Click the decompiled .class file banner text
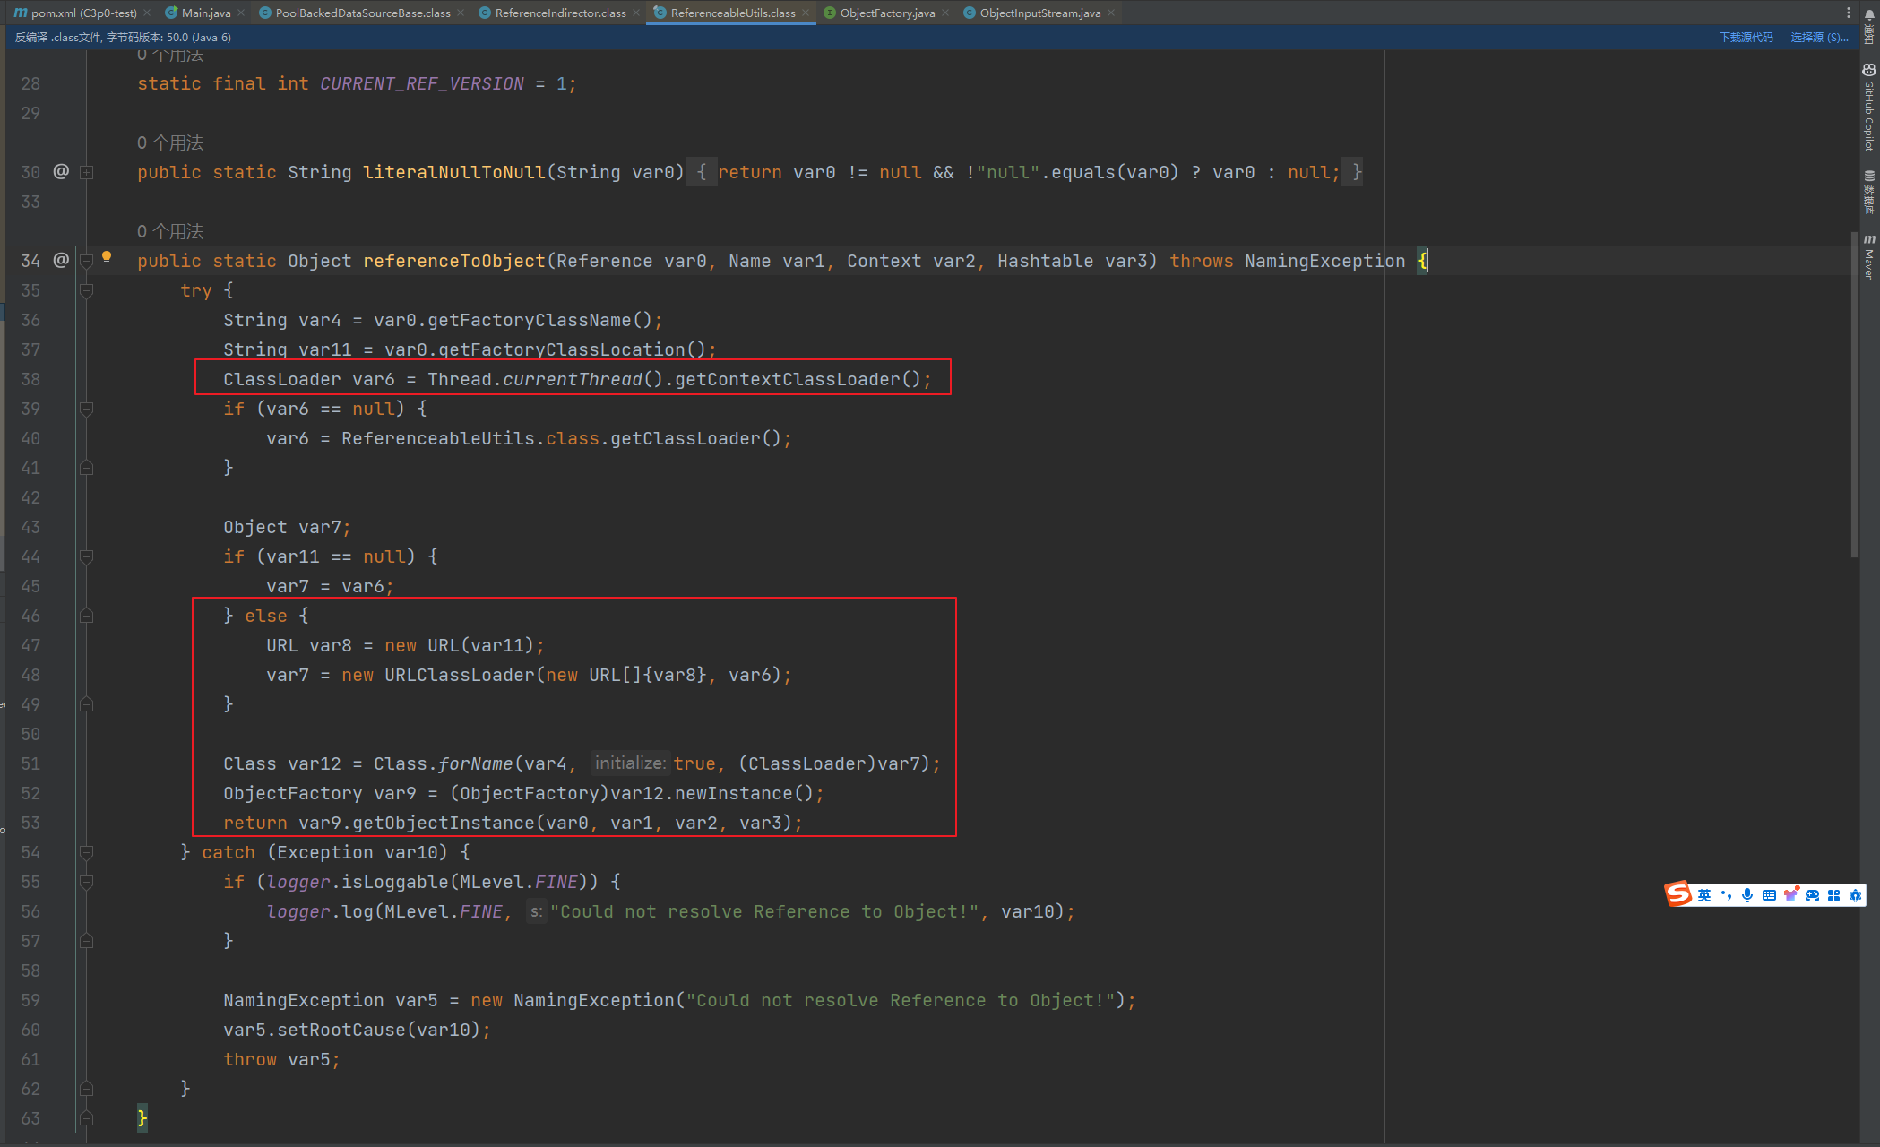 click(x=123, y=37)
